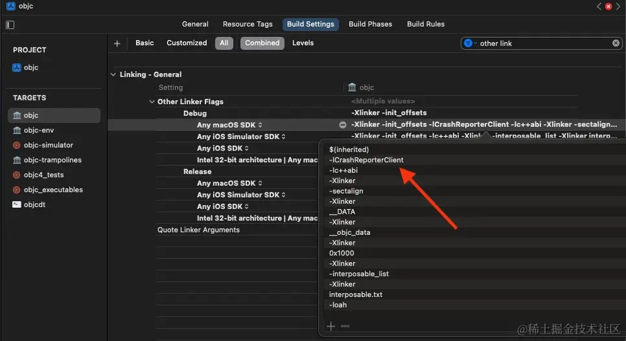Click the Debug value '-Xlinker -init_offsets'
Image resolution: width=626 pixels, height=341 pixels.
(389, 113)
